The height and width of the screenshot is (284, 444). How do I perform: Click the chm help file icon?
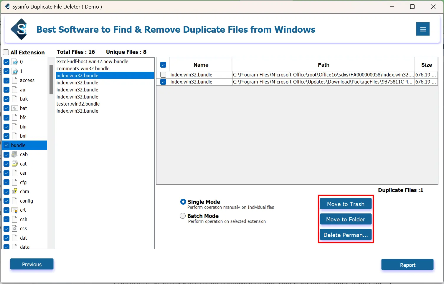15,191
